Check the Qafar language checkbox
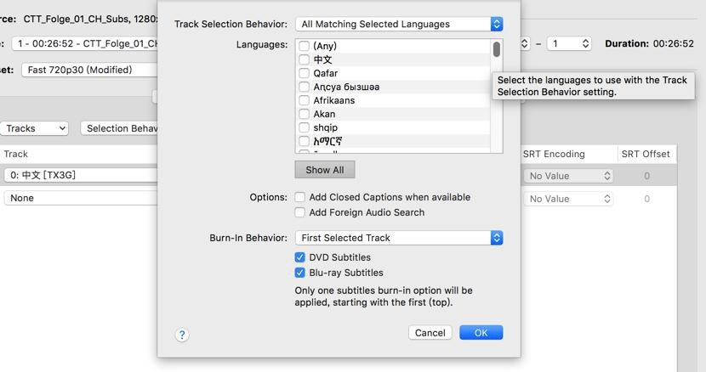Viewport: 706px width, 372px height. click(304, 73)
